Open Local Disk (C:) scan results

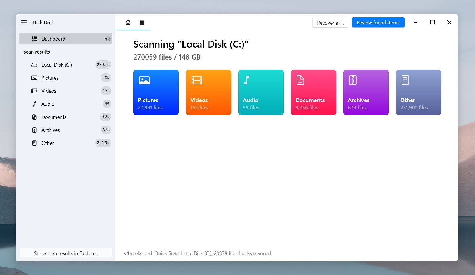pos(66,65)
